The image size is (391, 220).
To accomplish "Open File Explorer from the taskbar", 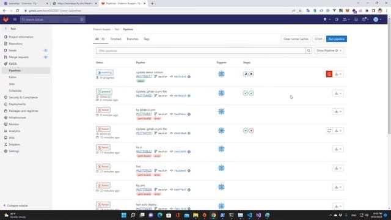I will click(x=195, y=215).
